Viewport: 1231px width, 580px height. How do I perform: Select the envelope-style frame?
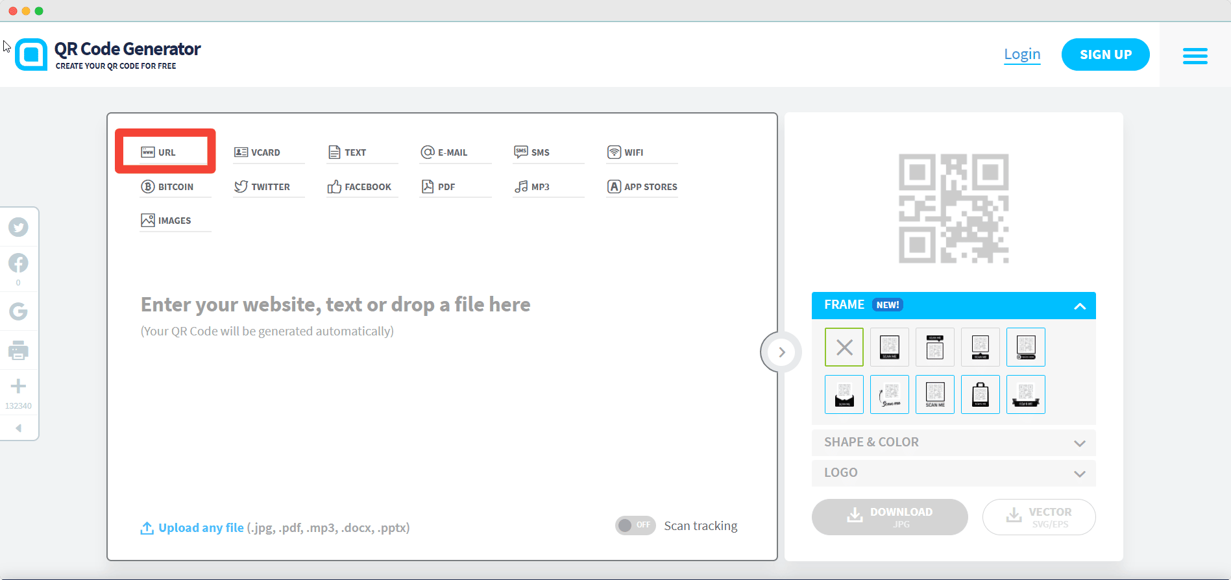pos(844,394)
